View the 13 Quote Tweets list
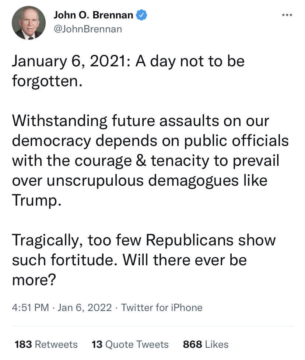Image resolution: width=305 pixels, height=360 pixels. [130, 345]
